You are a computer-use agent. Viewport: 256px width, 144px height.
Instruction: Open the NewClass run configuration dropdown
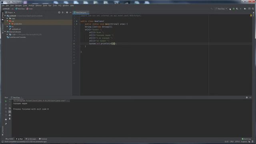coord(222,9)
